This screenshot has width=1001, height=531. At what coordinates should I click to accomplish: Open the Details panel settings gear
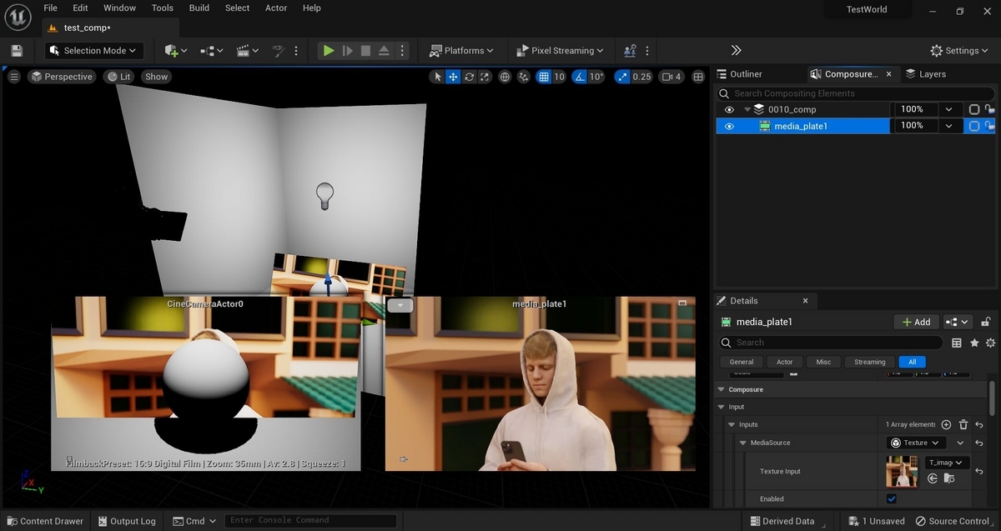(x=990, y=343)
